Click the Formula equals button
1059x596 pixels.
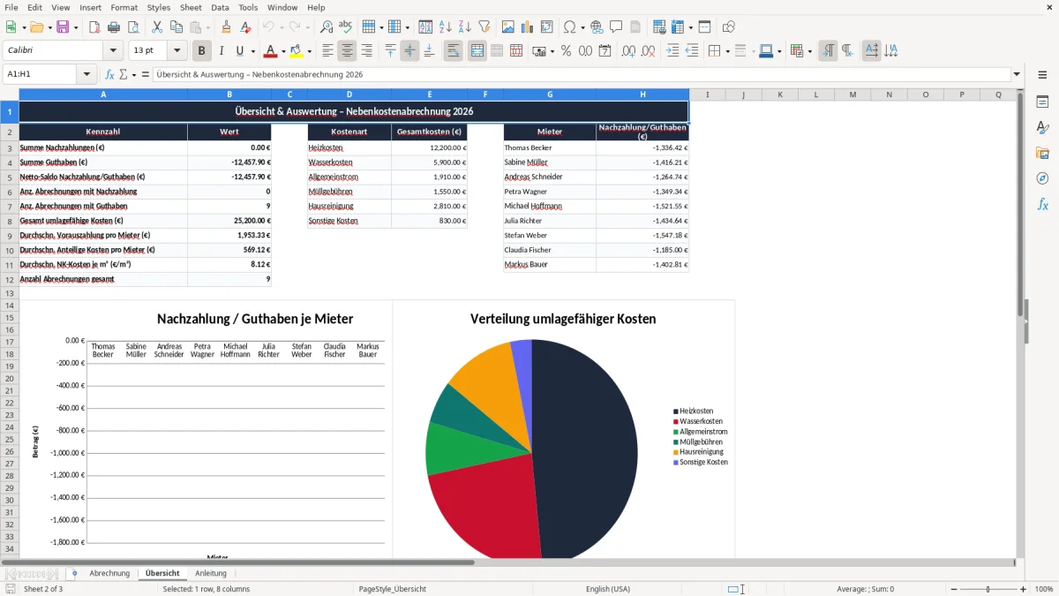click(x=146, y=74)
